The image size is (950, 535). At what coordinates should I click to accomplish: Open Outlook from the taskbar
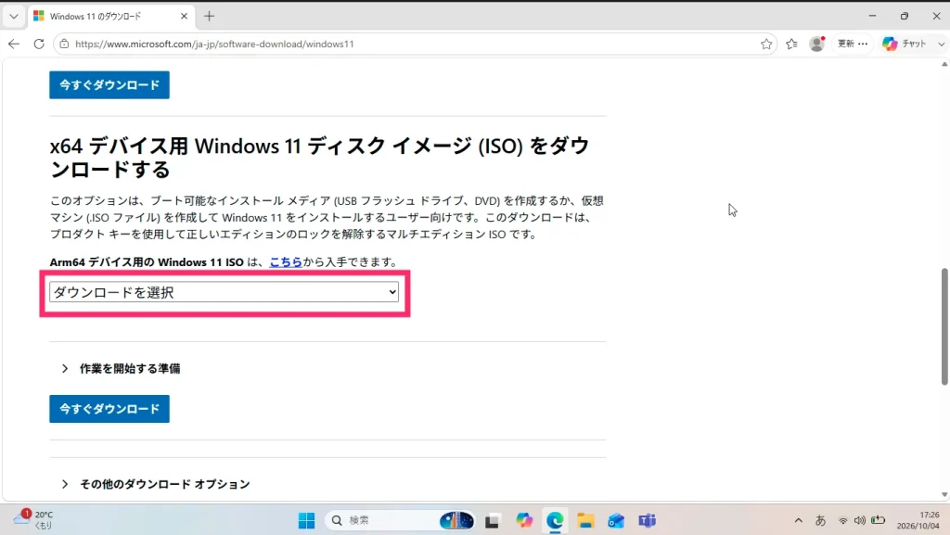(616, 520)
